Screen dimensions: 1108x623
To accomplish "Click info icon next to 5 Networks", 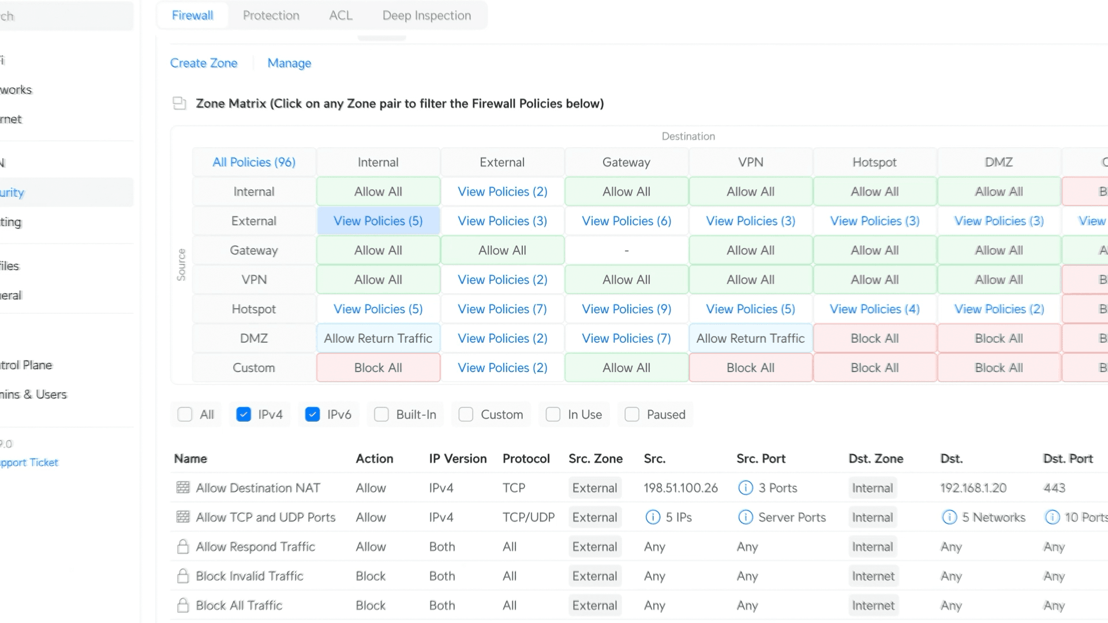I will tap(949, 517).
